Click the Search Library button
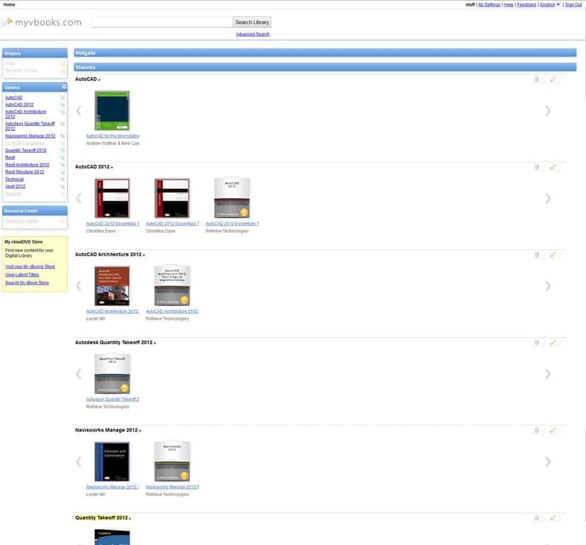This screenshot has height=545, width=586. pyautogui.click(x=252, y=22)
